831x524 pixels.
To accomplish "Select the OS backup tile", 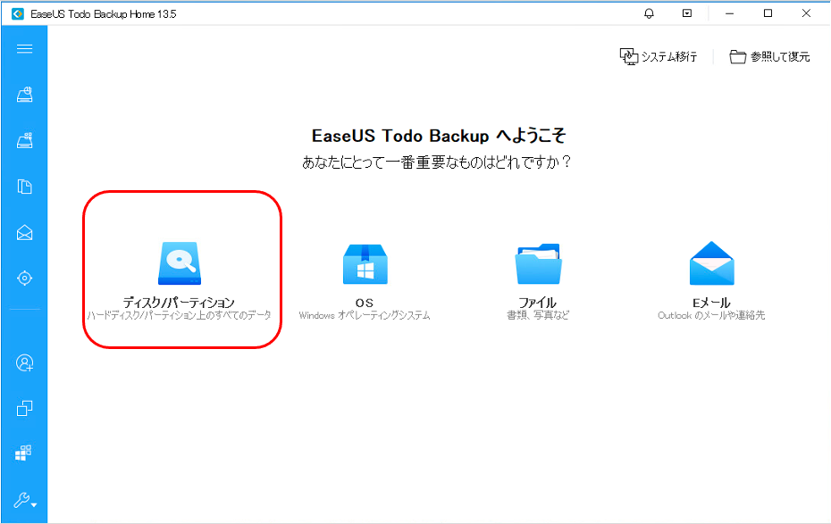I will tap(365, 280).
